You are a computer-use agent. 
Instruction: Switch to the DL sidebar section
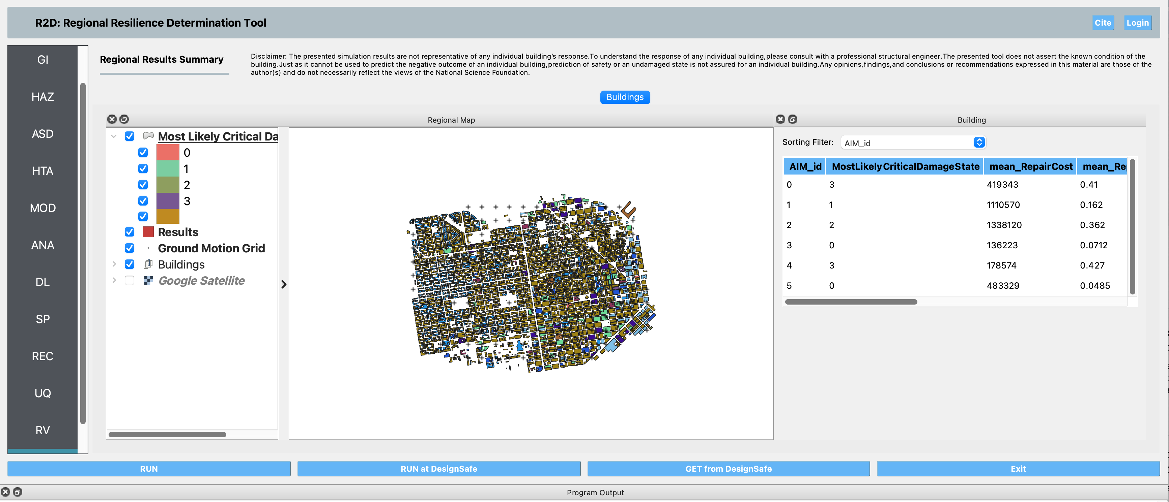[x=42, y=282]
